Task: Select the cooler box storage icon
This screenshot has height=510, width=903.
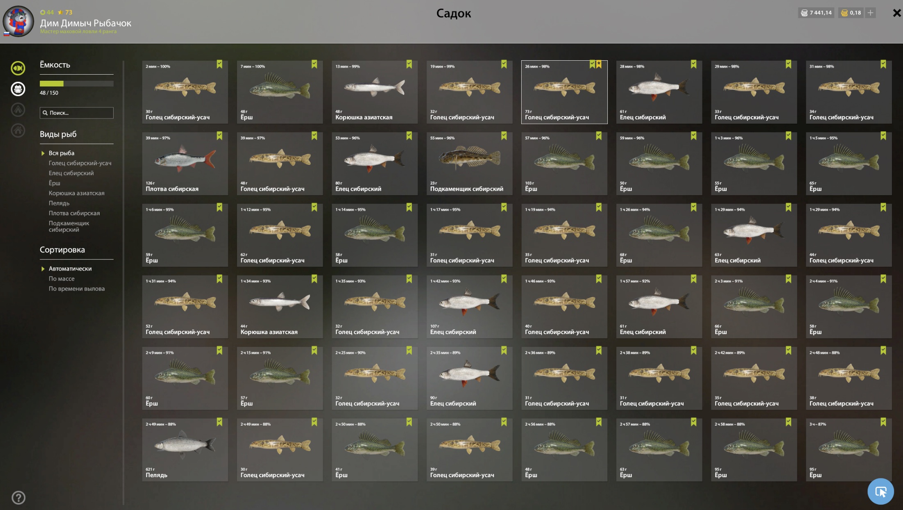Action: tap(18, 89)
